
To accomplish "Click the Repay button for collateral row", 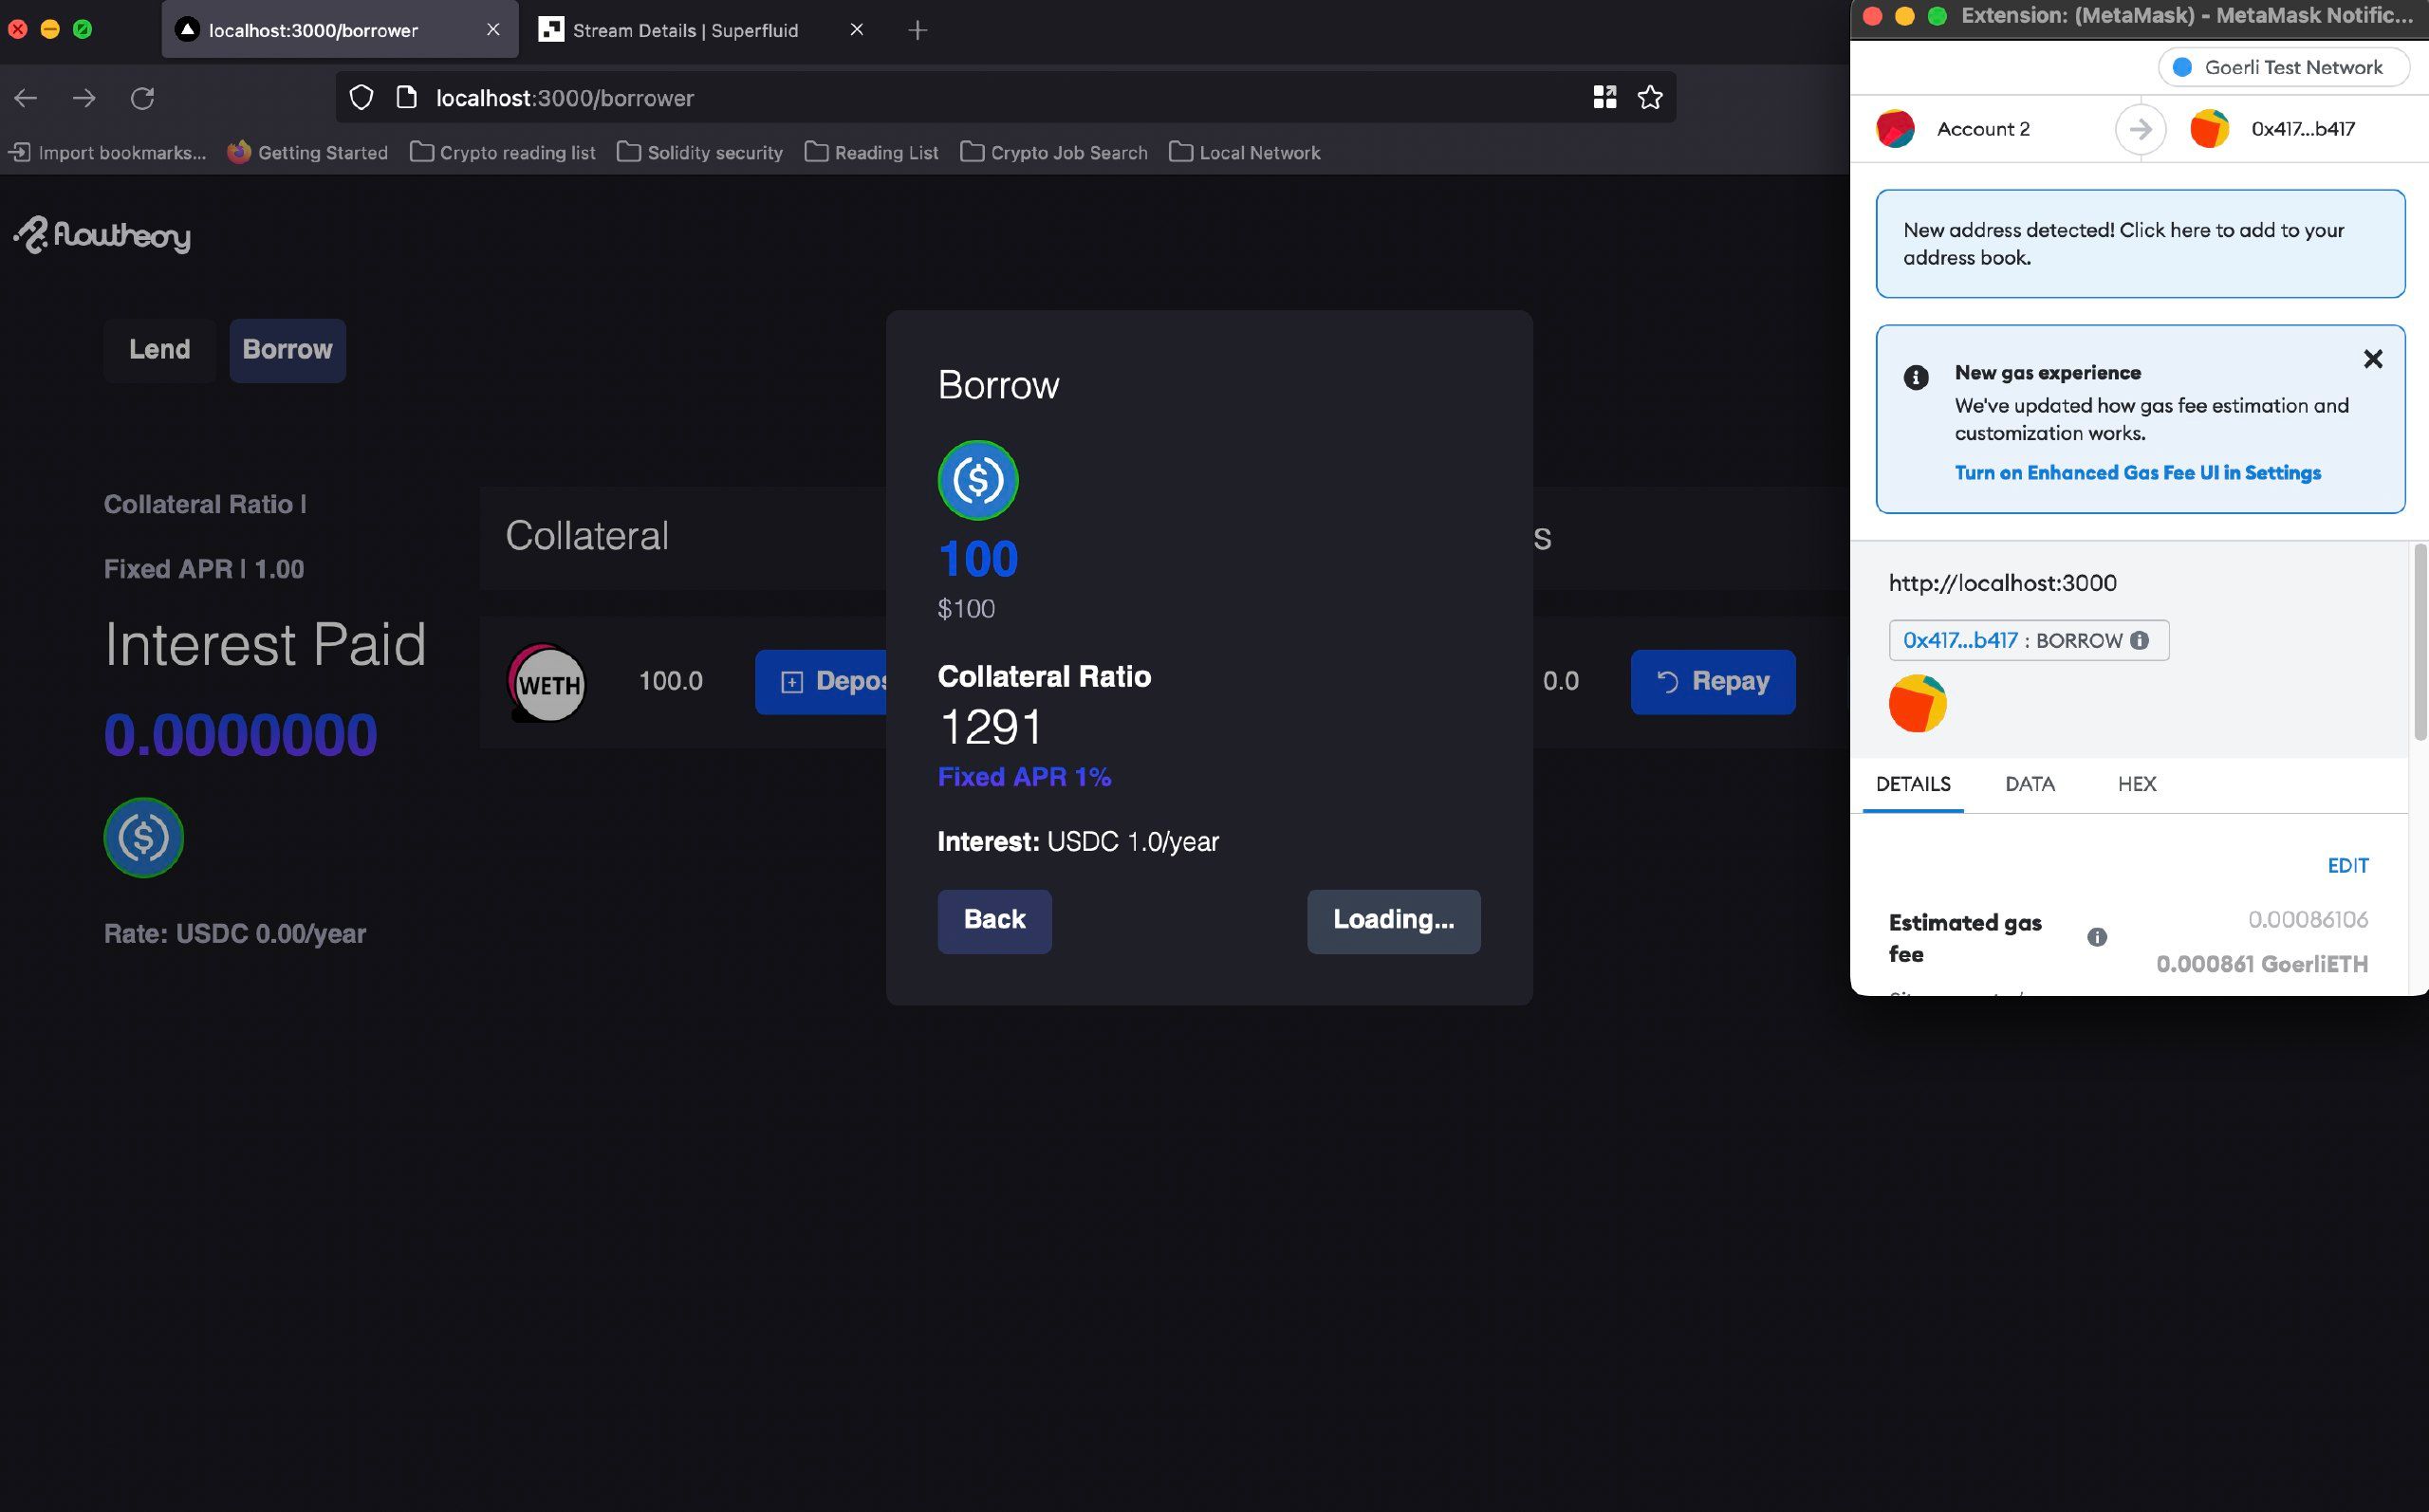I will pos(1713,681).
